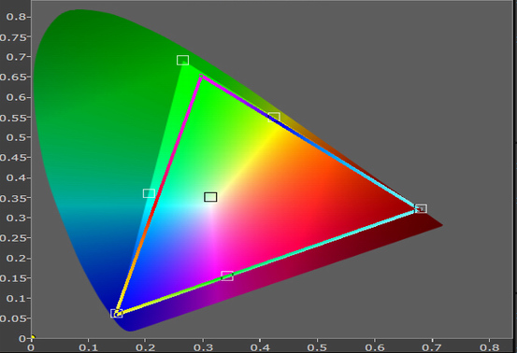Select the 0.7 label on x-axis
The width and height of the screenshot is (517, 353).
[432, 347]
